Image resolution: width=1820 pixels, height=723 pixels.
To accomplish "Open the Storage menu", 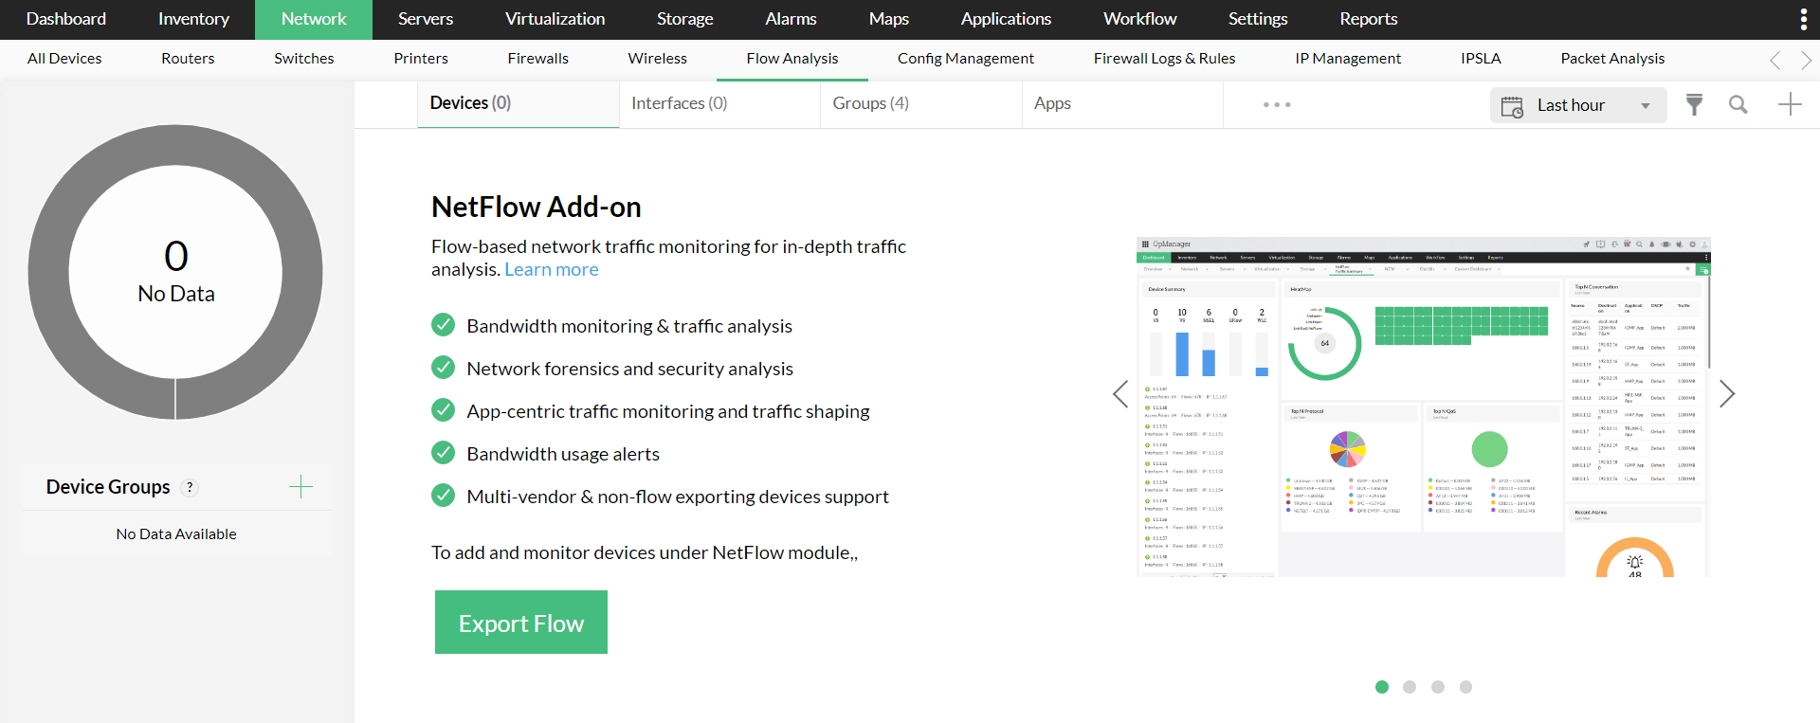I will [x=685, y=19].
